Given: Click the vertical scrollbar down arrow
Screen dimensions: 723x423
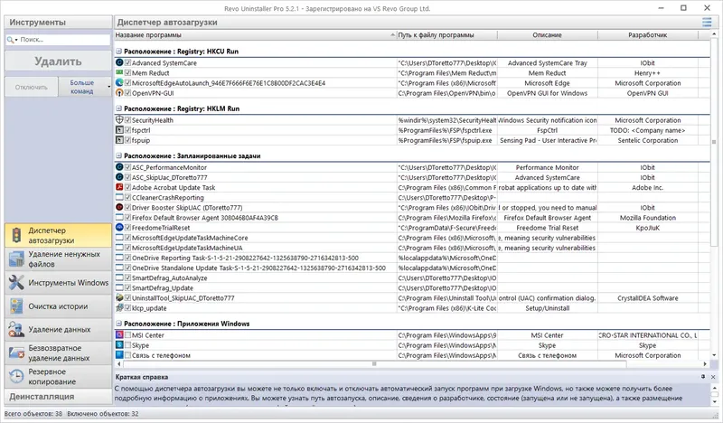Looking at the screenshot, I should click(714, 355).
